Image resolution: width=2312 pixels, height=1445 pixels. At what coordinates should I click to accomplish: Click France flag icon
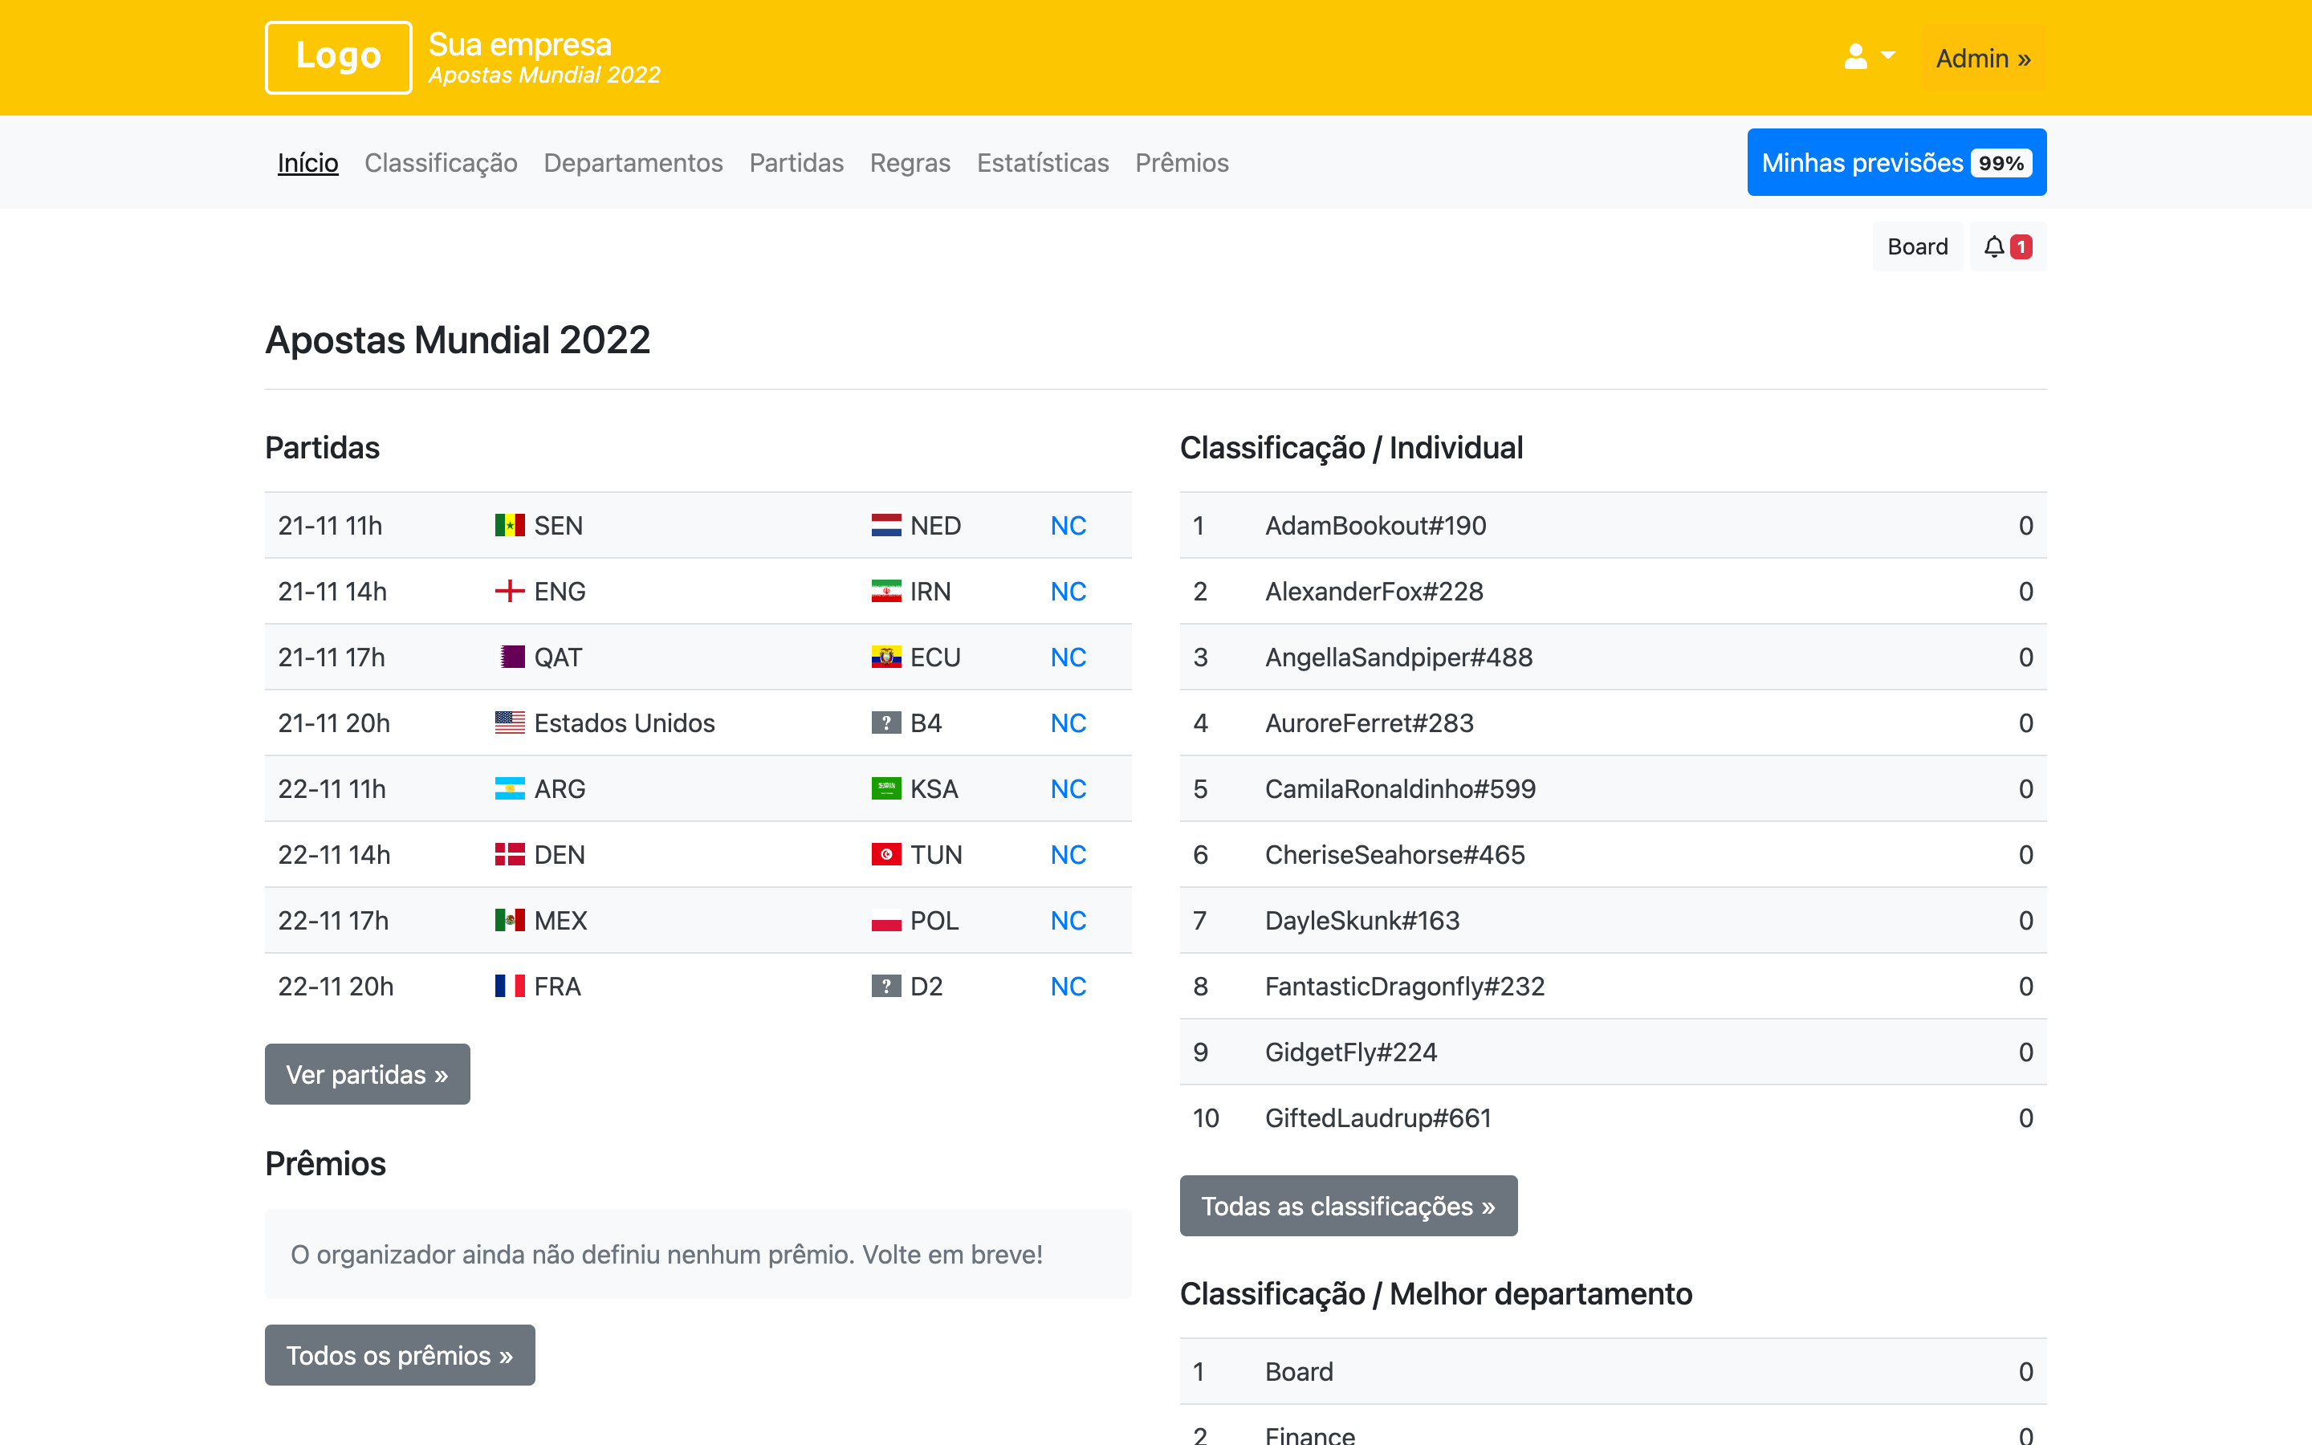(511, 987)
